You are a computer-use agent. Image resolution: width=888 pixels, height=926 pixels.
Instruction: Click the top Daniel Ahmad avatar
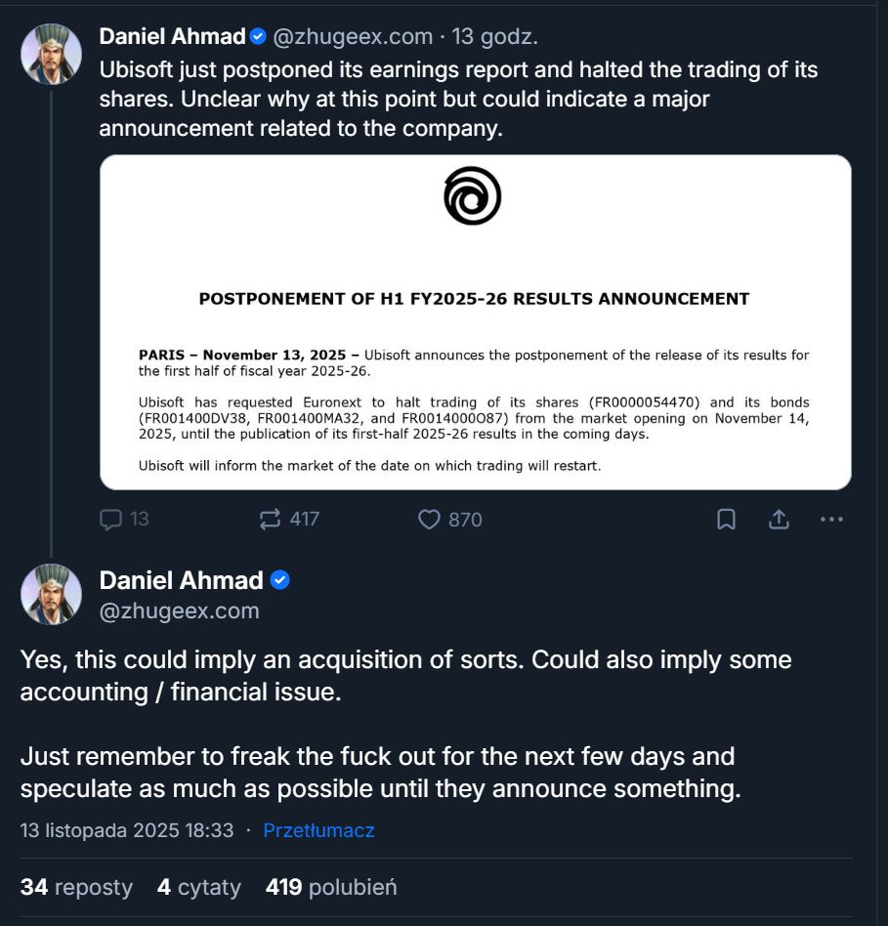click(x=51, y=54)
